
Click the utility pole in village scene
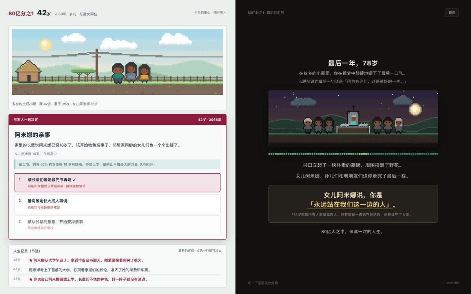(x=97, y=65)
